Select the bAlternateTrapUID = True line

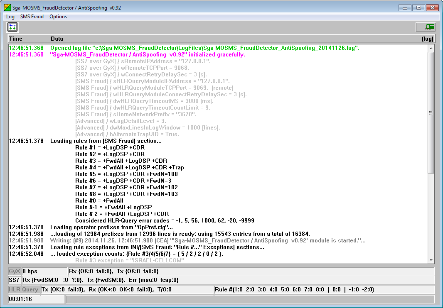point(127,134)
